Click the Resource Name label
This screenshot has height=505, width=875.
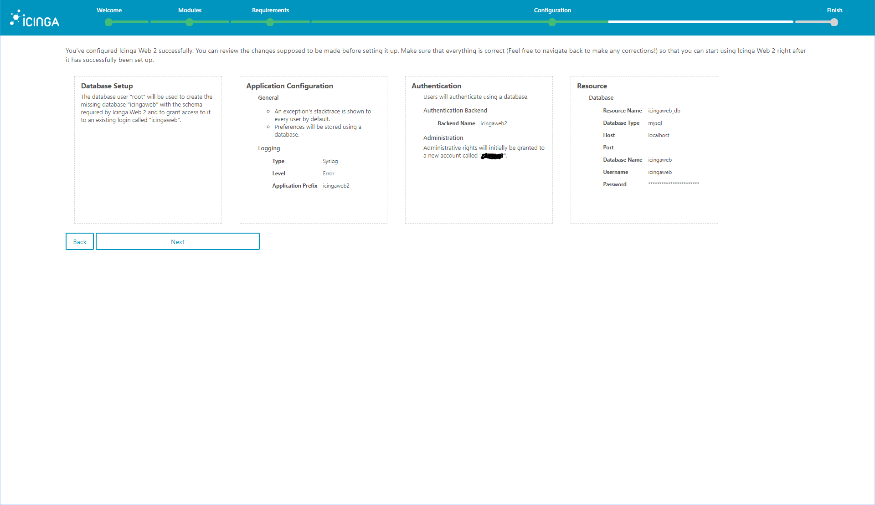622,111
